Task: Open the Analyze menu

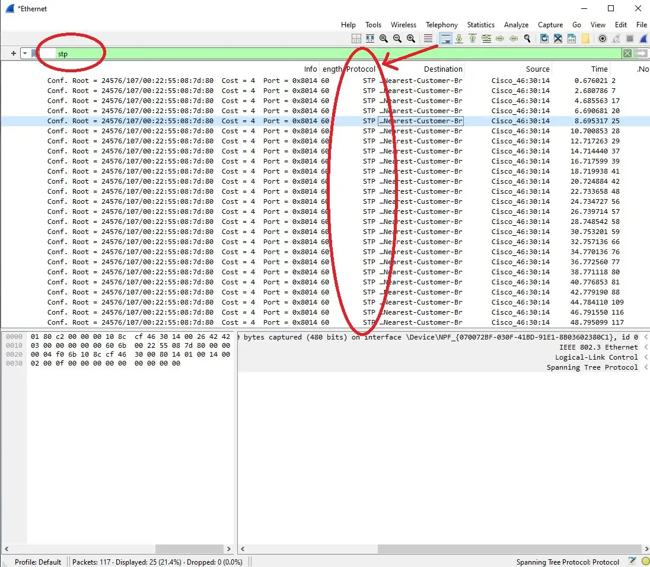Action: pos(516,25)
